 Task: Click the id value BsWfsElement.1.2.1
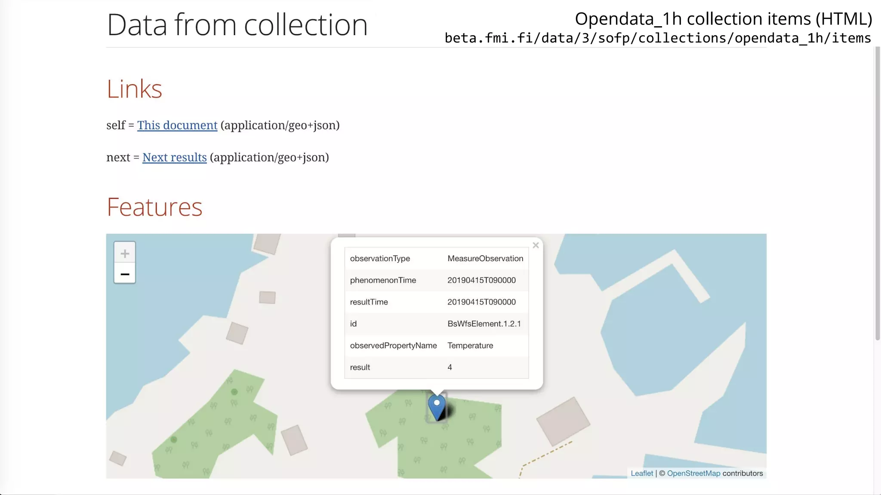point(484,324)
